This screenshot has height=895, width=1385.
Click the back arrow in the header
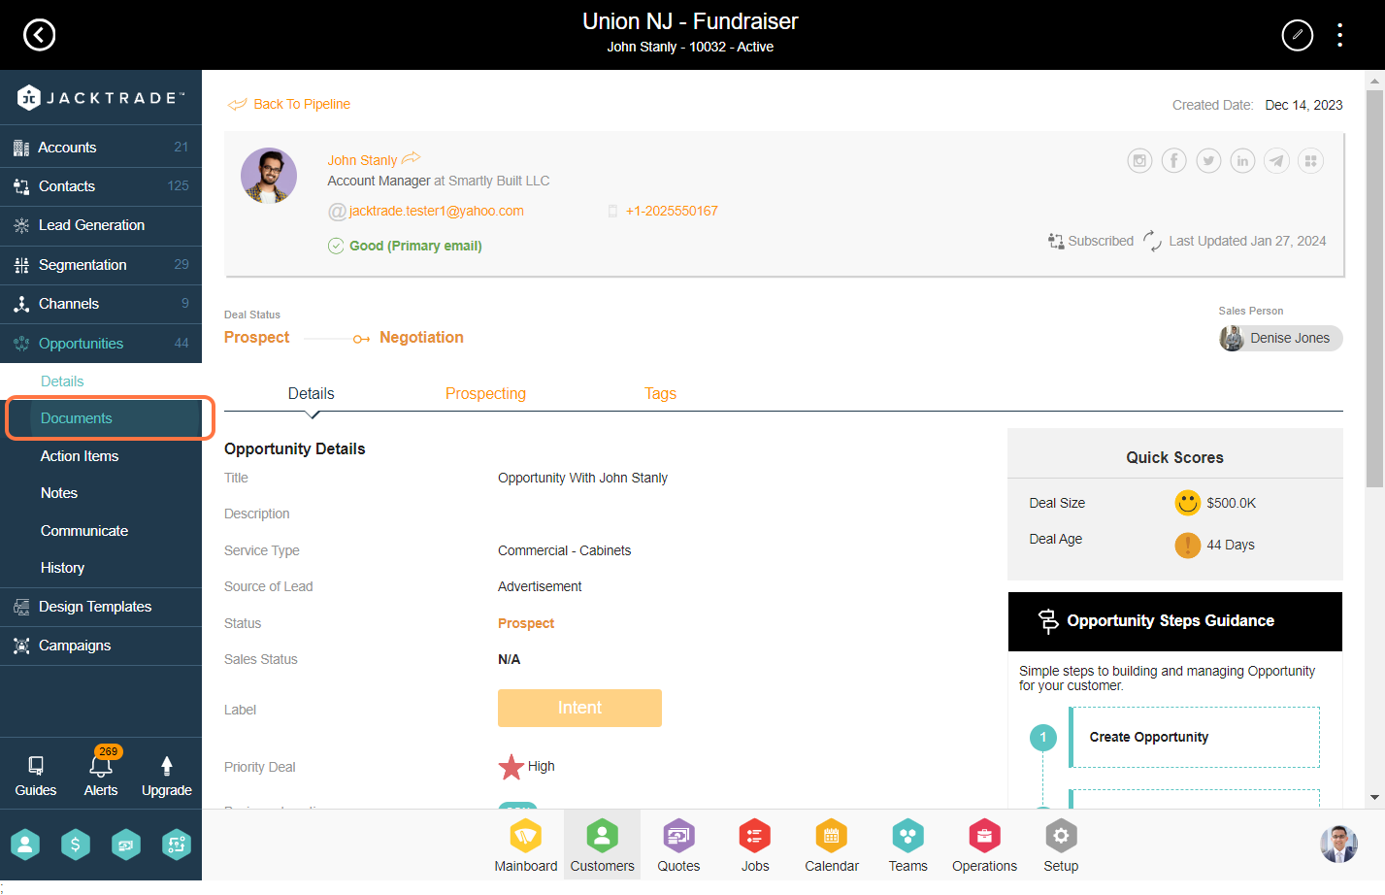click(39, 35)
